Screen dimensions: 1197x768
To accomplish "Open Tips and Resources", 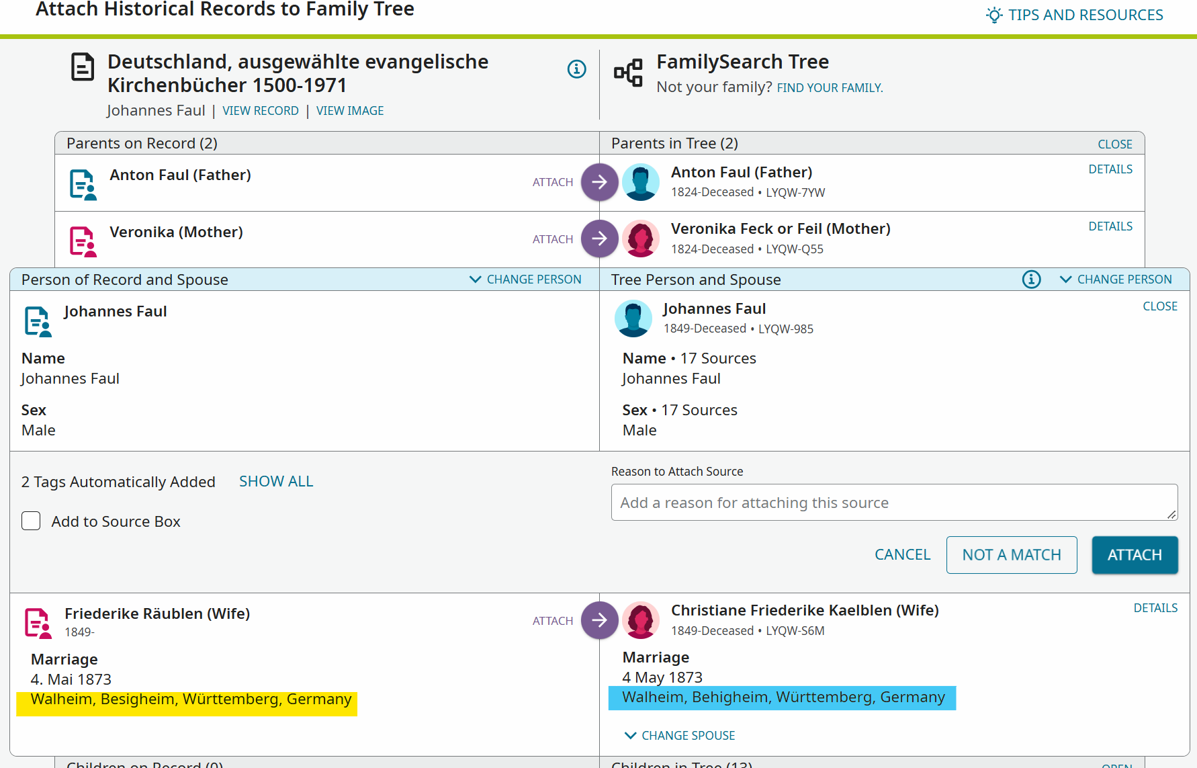I will pyautogui.click(x=1085, y=15).
